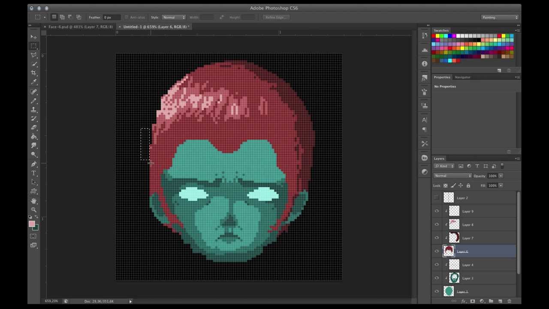Select the Zoom tool
Screen dimensions: 549x309
tap(33, 210)
